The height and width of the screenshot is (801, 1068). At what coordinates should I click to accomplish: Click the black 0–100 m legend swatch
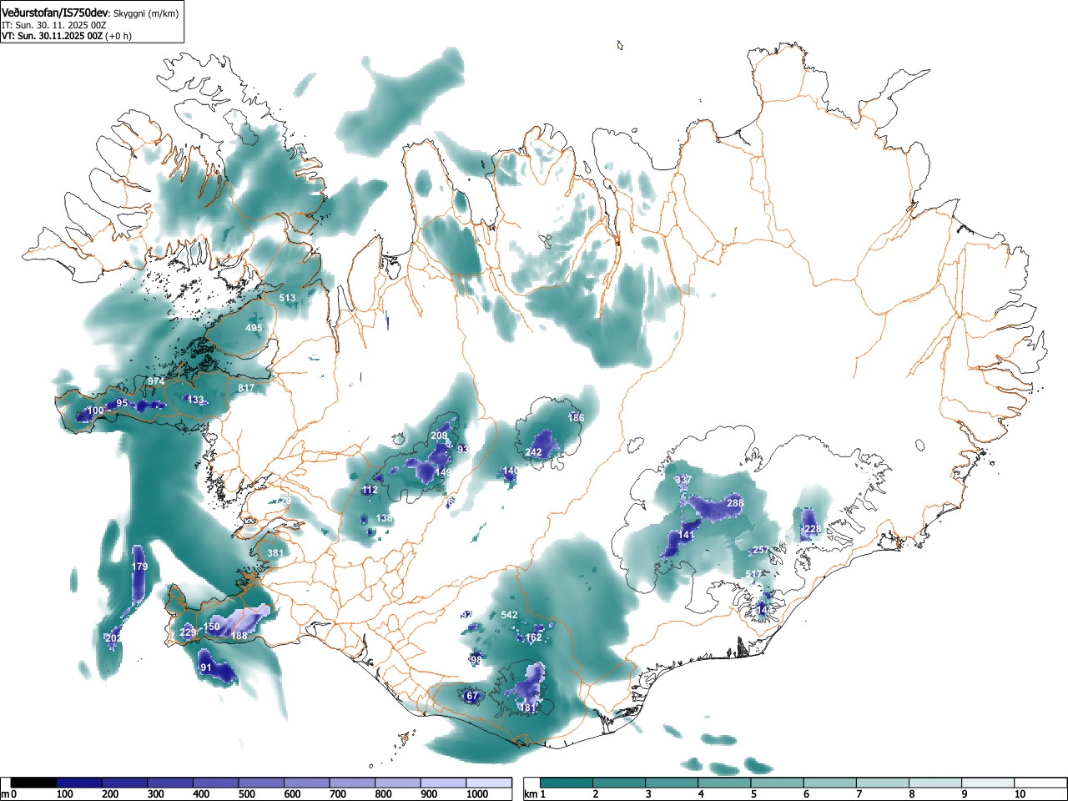[x=34, y=783]
